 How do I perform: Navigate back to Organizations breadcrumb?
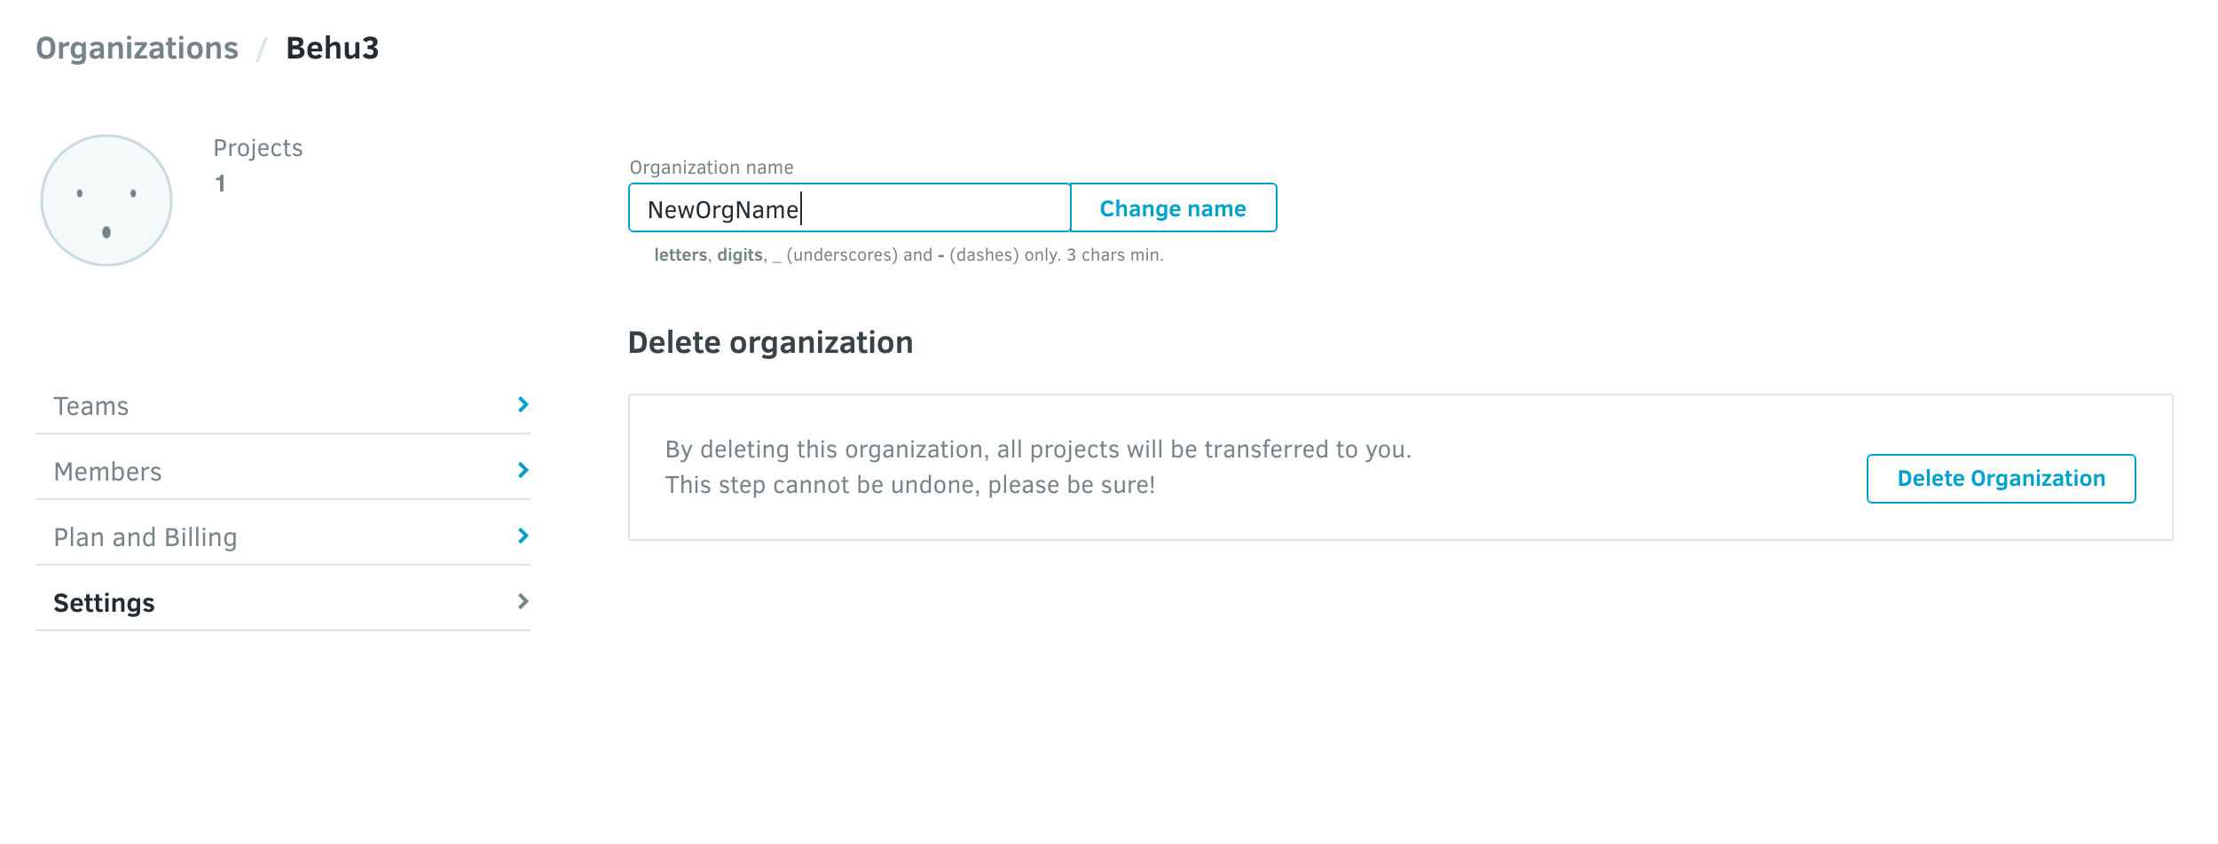point(138,49)
